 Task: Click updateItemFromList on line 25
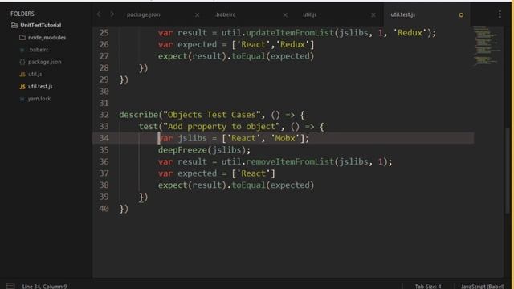click(290, 33)
